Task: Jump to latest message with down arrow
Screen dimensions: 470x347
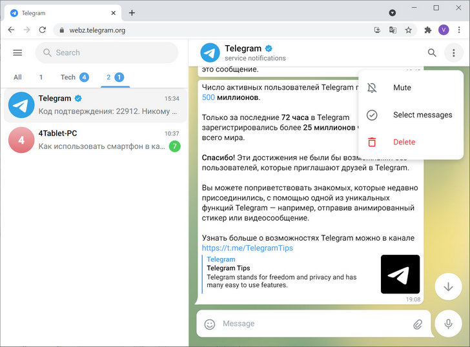Action: [x=448, y=286]
